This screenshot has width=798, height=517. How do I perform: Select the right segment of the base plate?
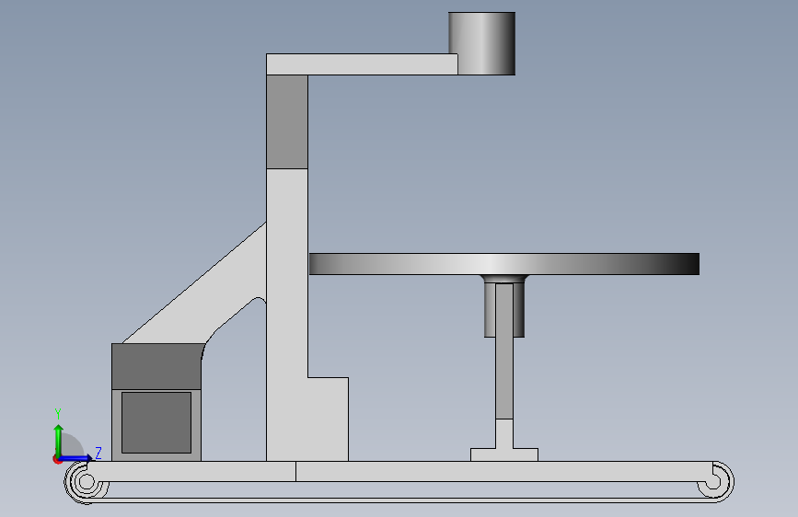pyautogui.click(x=503, y=471)
